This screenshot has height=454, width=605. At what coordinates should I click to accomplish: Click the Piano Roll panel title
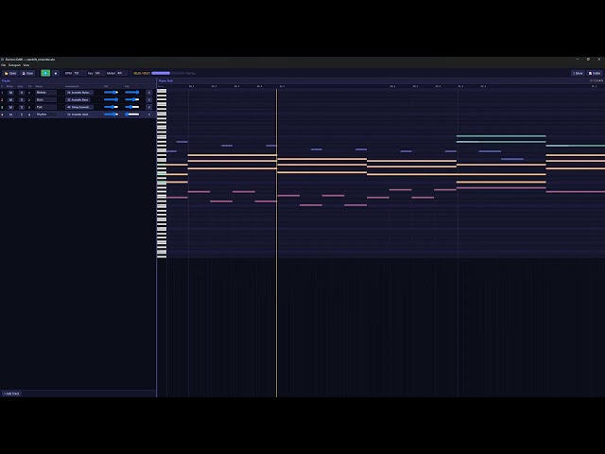click(x=165, y=80)
